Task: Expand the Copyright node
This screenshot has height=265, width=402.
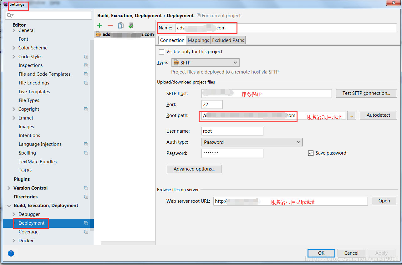Action: tap(14, 109)
